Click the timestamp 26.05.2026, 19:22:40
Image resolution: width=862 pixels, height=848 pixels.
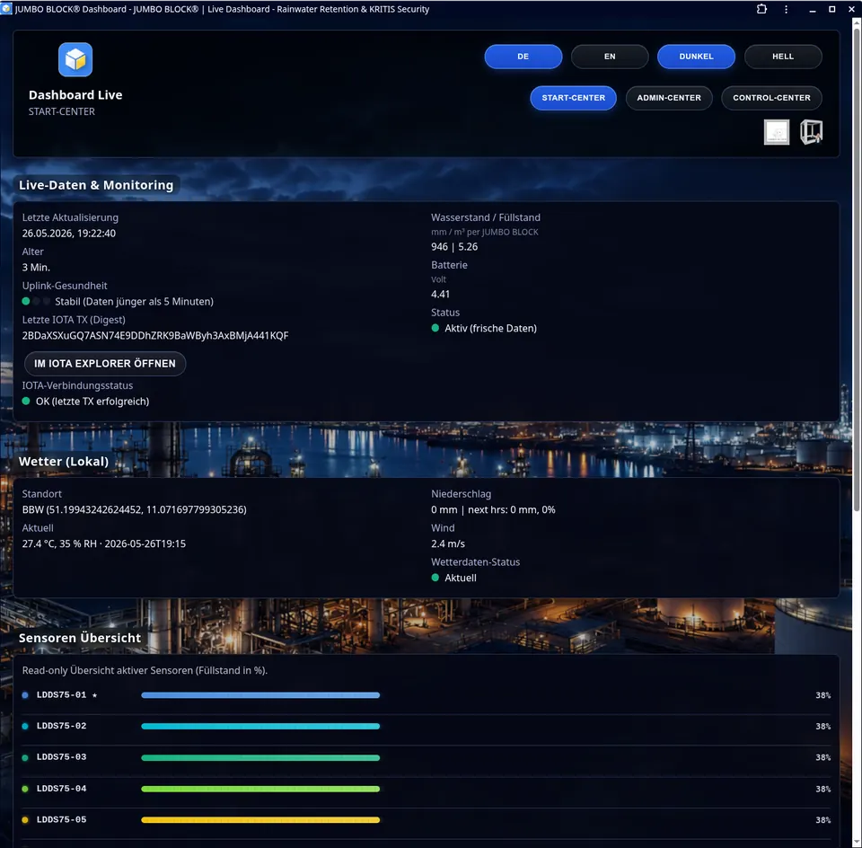tap(69, 234)
